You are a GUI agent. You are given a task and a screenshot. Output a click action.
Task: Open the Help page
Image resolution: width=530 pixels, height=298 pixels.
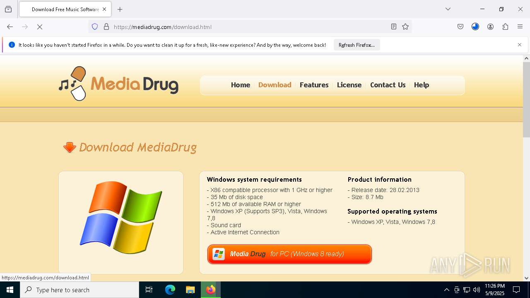click(x=422, y=85)
